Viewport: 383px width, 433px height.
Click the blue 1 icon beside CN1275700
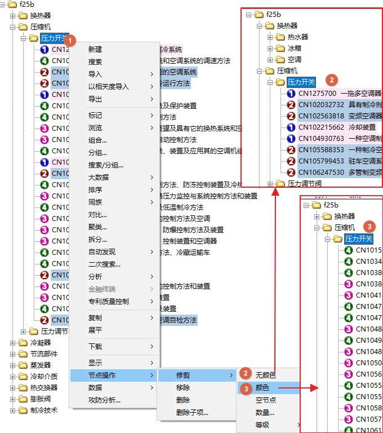pyautogui.click(x=291, y=94)
